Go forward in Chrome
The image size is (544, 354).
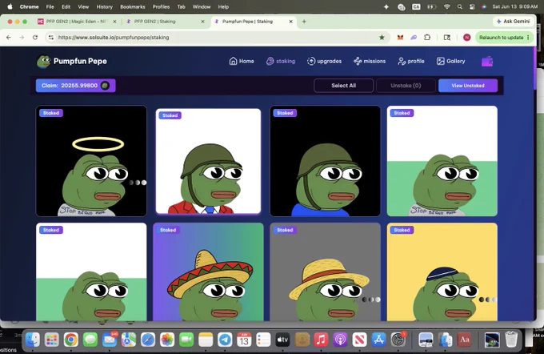(x=22, y=37)
